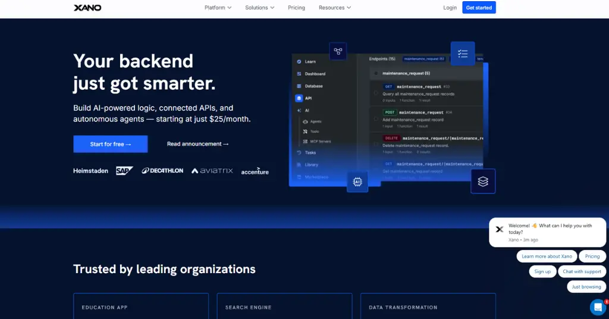
Task: Open the Read announcement link
Action: 197,144
